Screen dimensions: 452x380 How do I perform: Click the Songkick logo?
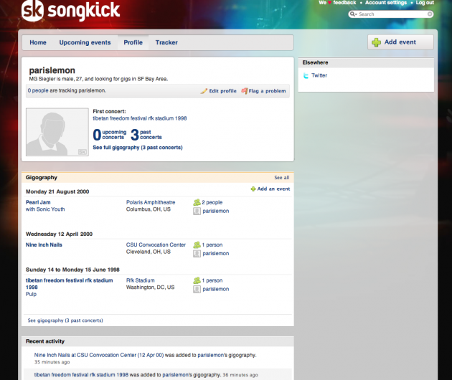click(70, 10)
